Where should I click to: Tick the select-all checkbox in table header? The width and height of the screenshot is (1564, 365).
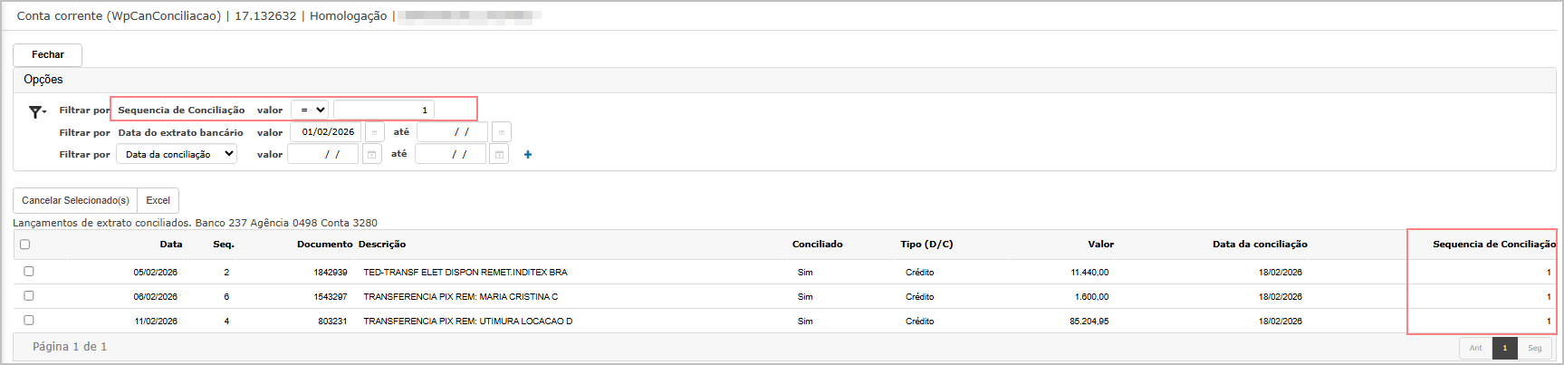(x=25, y=245)
